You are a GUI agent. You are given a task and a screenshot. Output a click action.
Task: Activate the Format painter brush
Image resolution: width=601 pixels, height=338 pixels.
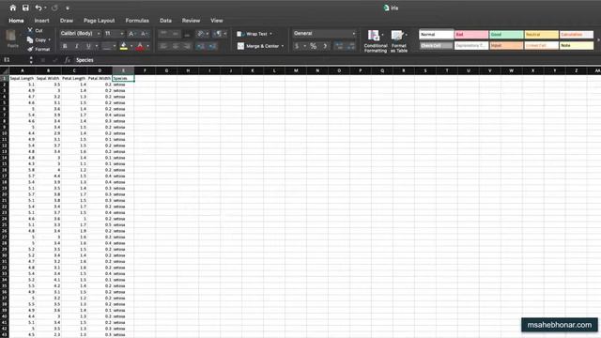click(x=39, y=49)
